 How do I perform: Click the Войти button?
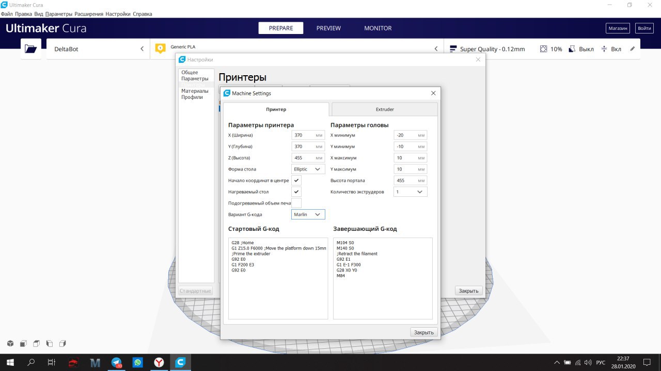(x=644, y=28)
